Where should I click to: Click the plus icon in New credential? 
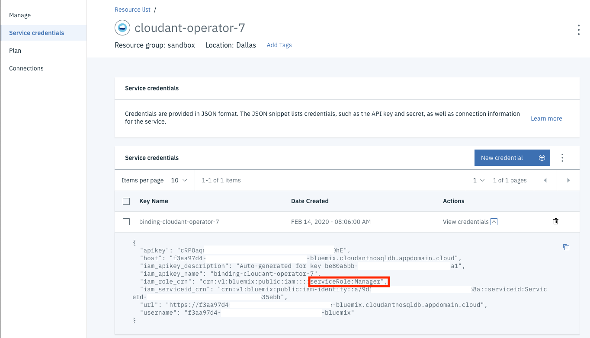(542, 158)
